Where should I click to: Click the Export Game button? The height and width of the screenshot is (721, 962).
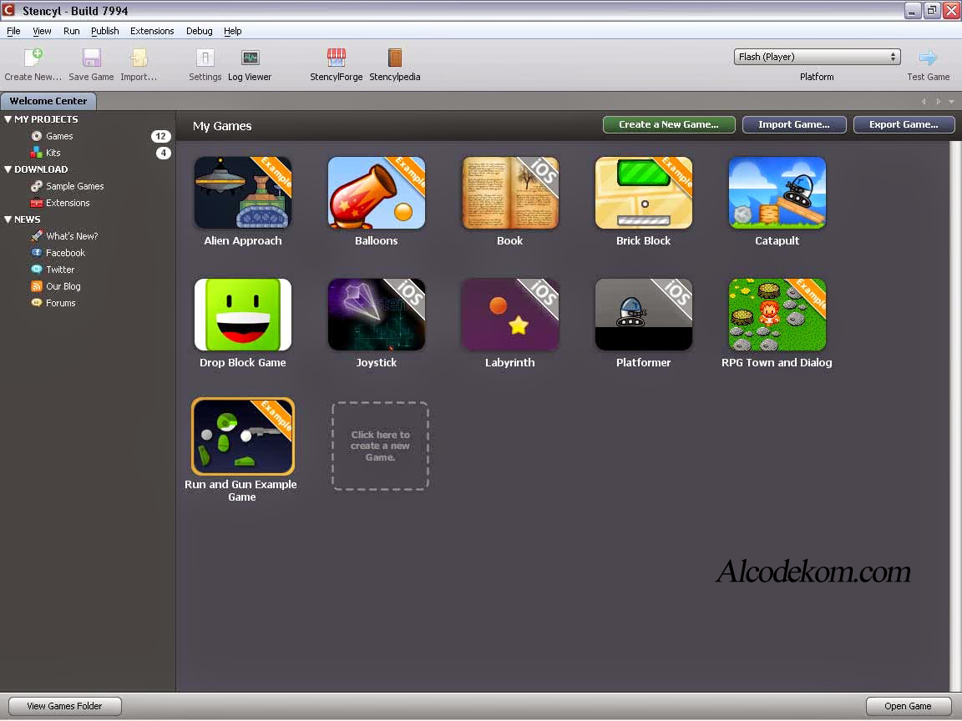[x=904, y=124]
